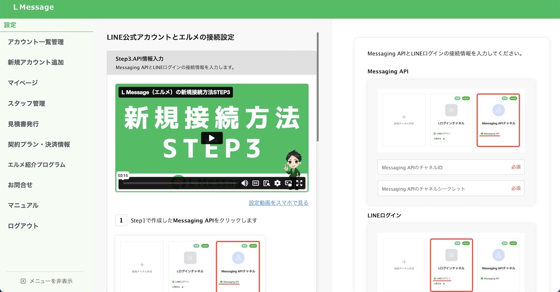Click the LINEログイン guide image in right panel
Screen dimensions: 560x292
(451, 263)
